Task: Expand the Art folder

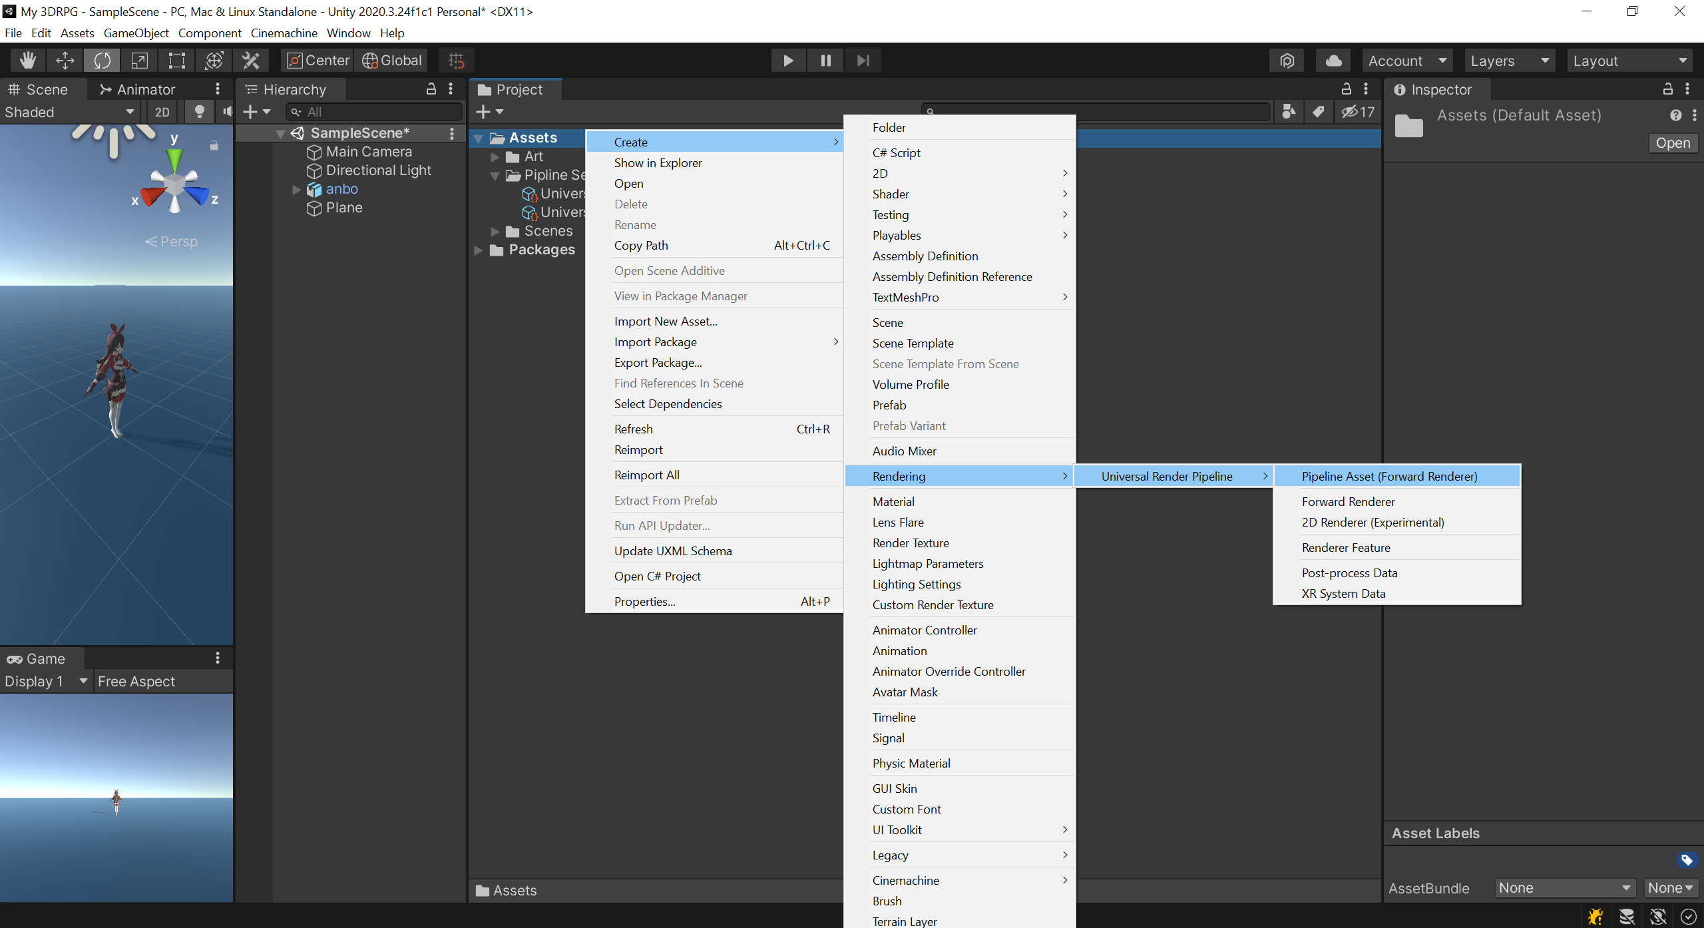Action: coord(495,157)
